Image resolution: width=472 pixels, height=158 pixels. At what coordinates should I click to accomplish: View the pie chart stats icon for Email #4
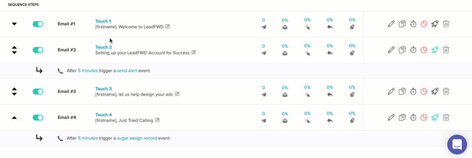424,117
